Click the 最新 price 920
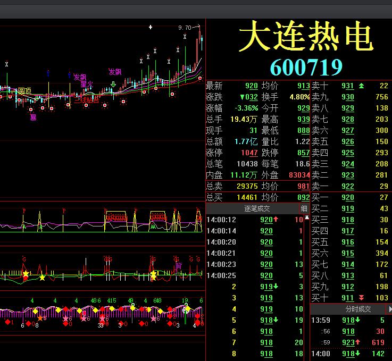 coord(252,86)
